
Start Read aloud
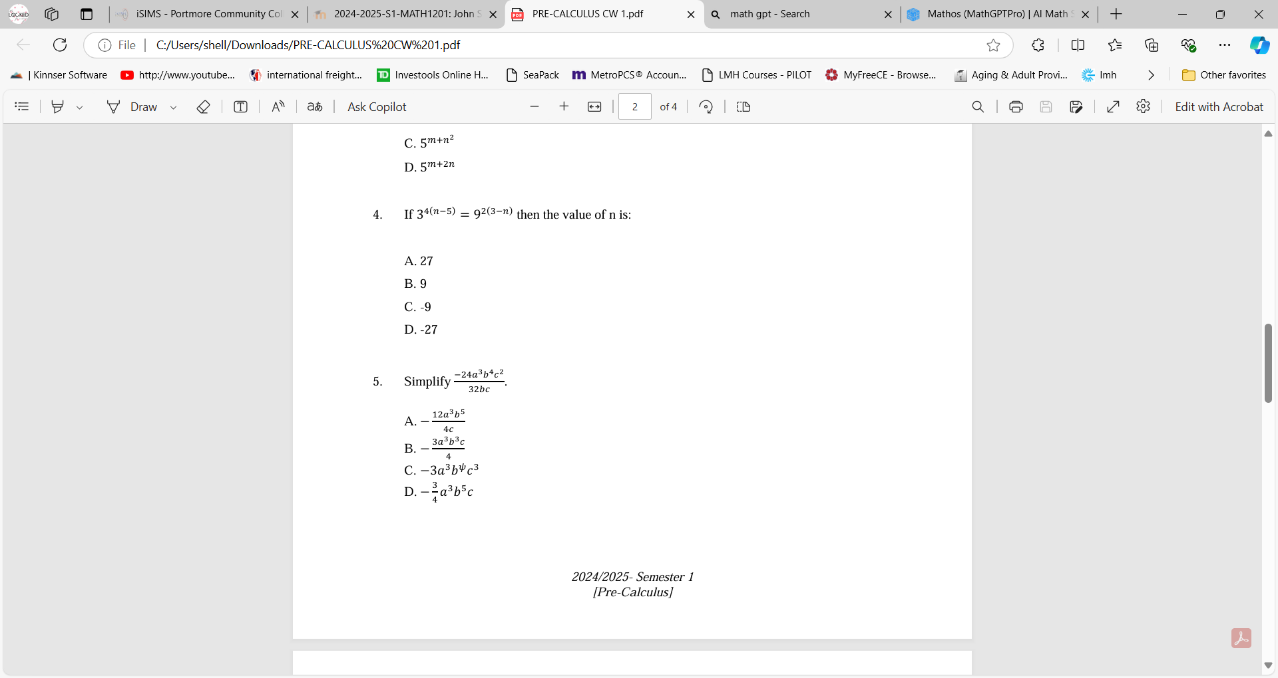[278, 106]
